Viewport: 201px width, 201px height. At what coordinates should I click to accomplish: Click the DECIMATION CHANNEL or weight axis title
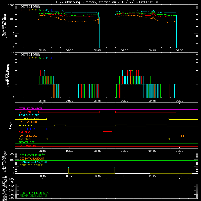[4, 163]
